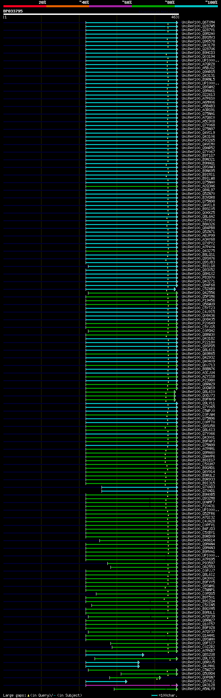
Task: Select the UniRef100_C5Z6R9 label
Action: (x=198, y=289)
